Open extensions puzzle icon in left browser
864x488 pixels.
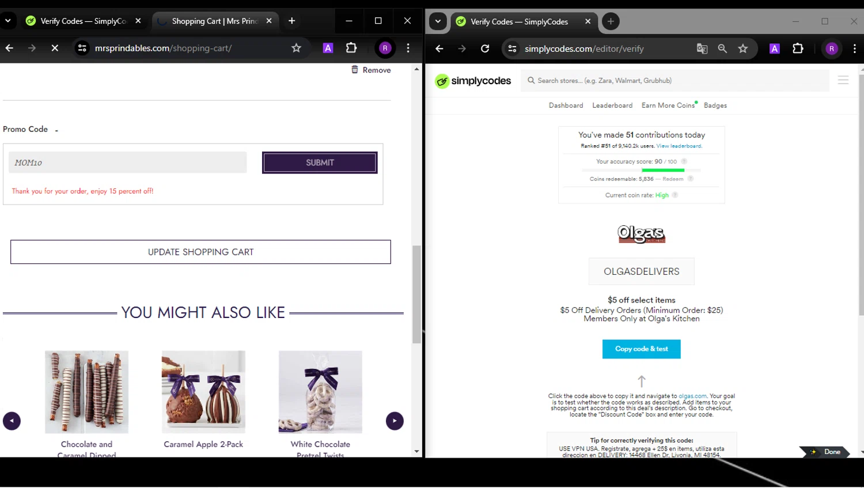tap(351, 48)
